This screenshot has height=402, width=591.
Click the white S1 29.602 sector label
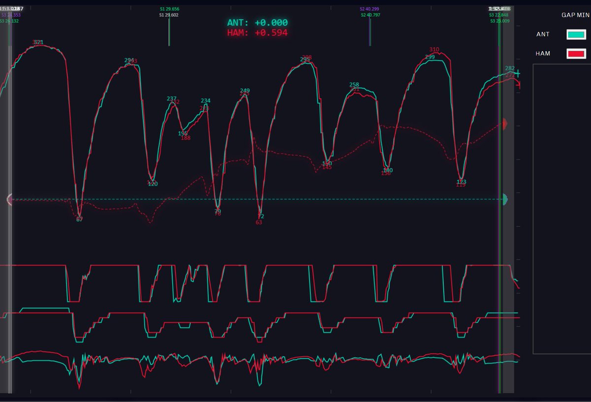tap(169, 15)
